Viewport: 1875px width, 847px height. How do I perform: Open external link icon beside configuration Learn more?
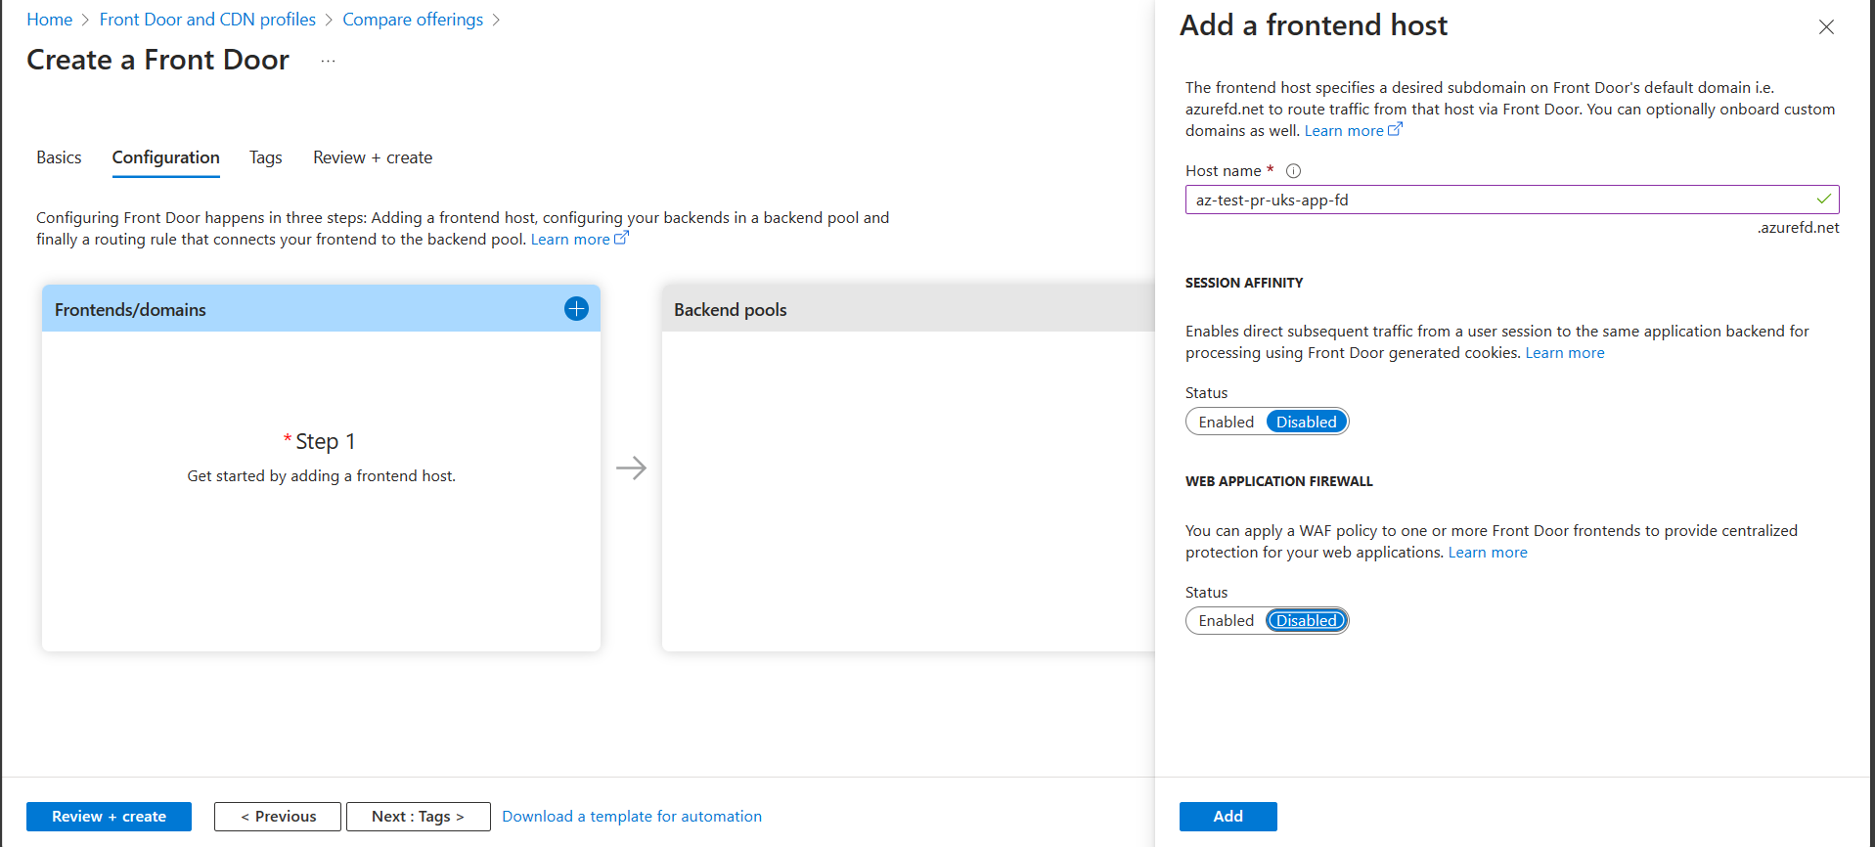coord(621,238)
